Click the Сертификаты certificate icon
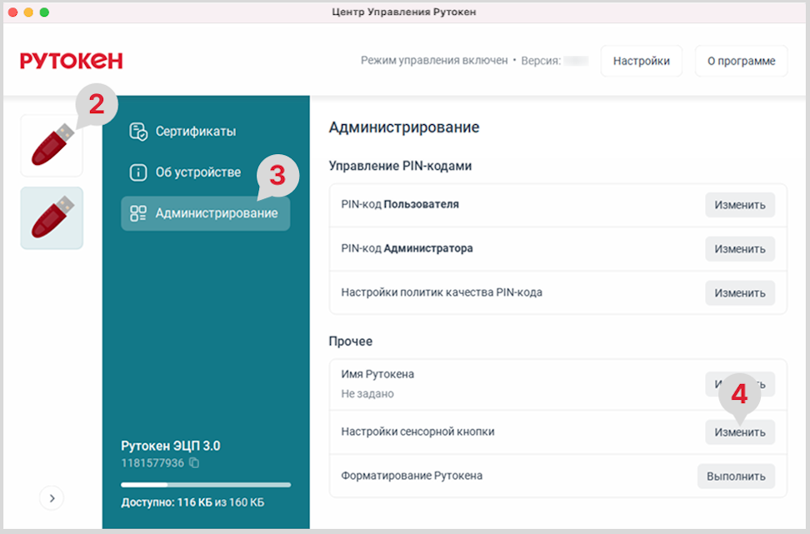 (138, 132)
